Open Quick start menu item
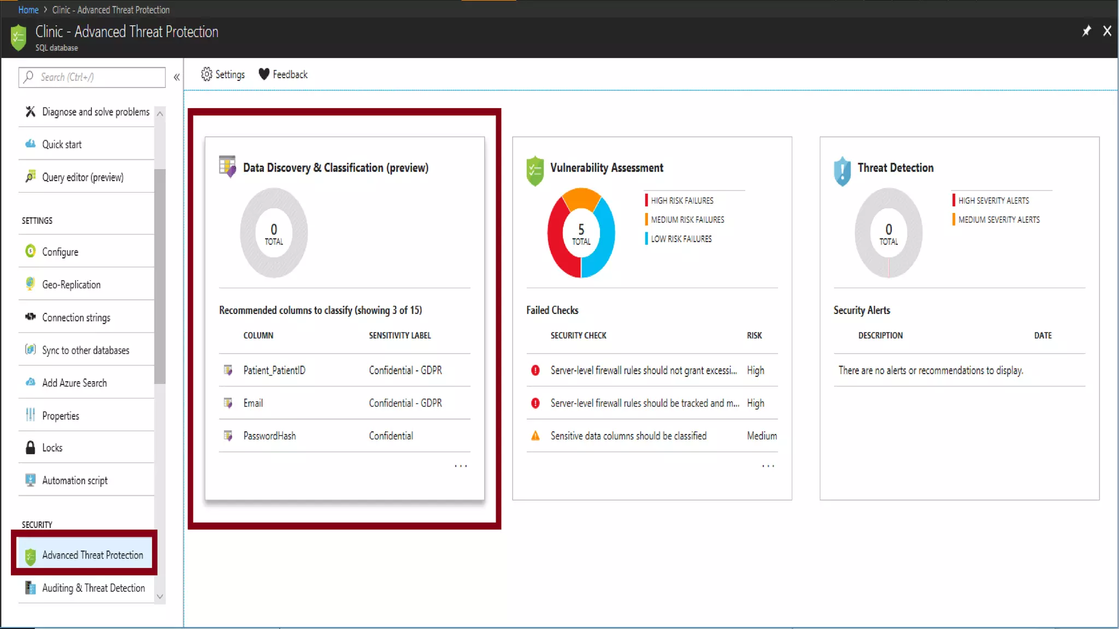 86,145
